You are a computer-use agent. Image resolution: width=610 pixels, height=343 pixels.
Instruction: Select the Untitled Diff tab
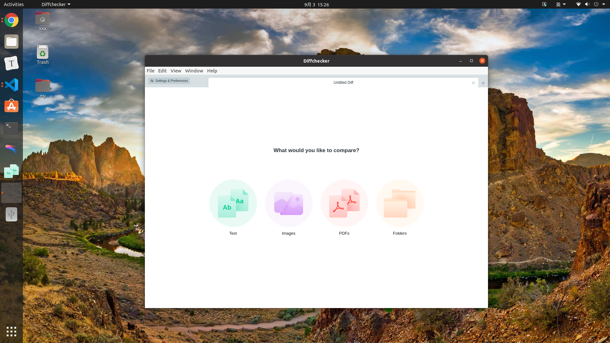tap(343, 83)
